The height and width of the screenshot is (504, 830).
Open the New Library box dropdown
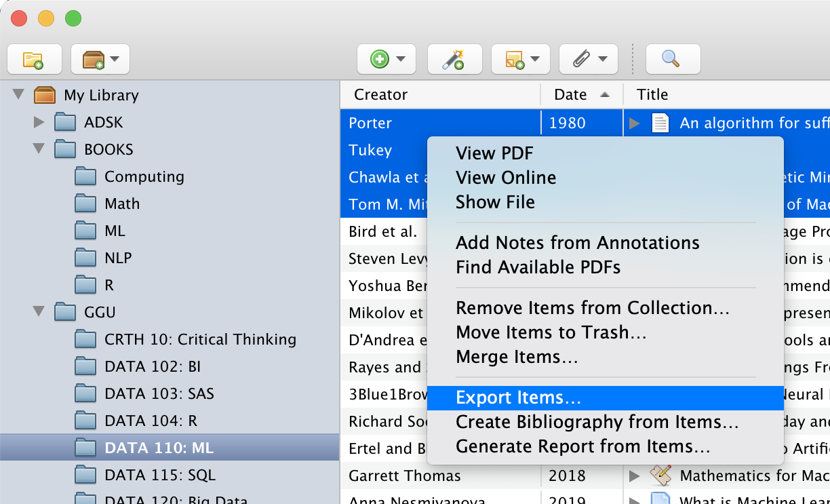(100, 60)
